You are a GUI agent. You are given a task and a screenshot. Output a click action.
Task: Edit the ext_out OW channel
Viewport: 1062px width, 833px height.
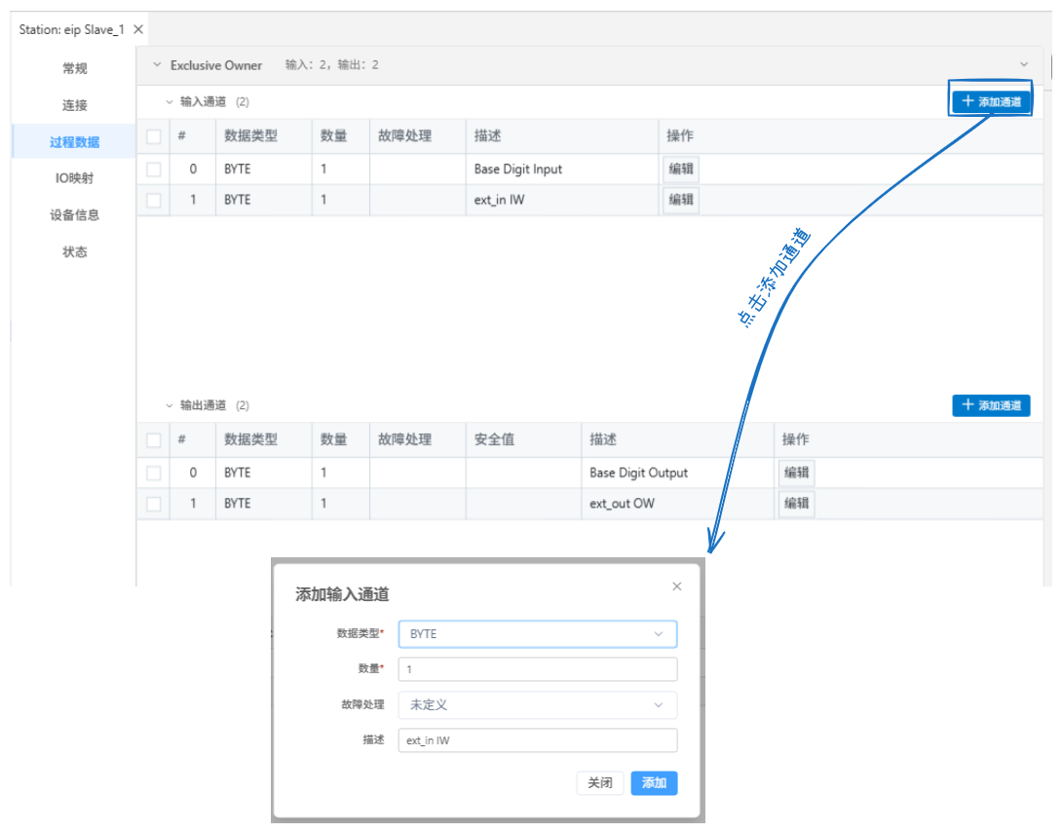coord(796,503)
